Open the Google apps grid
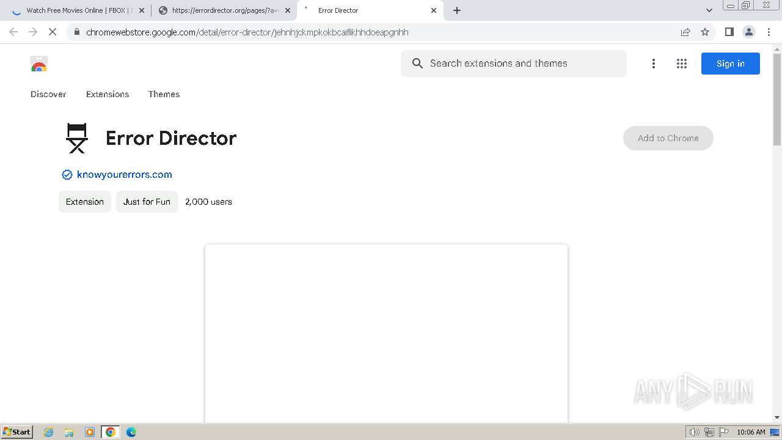This screenshot has width=782, height=440. 682,64
